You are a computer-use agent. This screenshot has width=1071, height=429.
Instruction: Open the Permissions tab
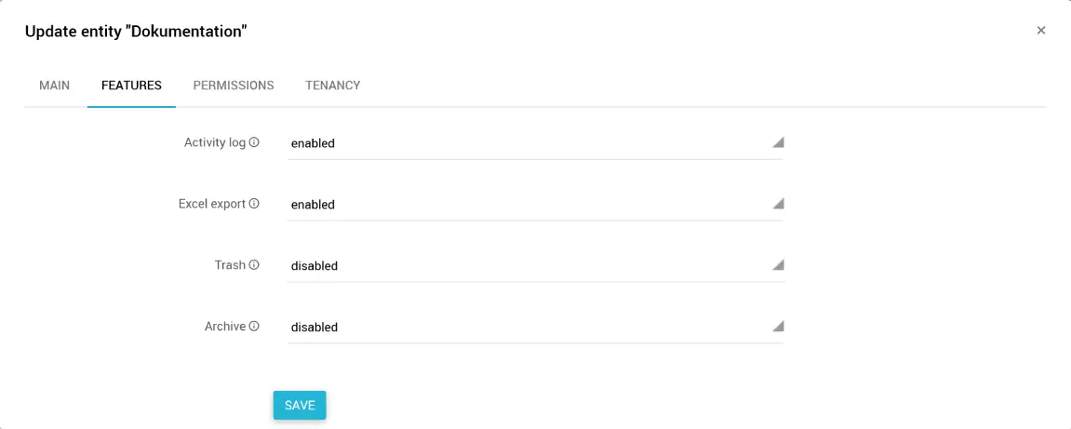click(234, 86)
